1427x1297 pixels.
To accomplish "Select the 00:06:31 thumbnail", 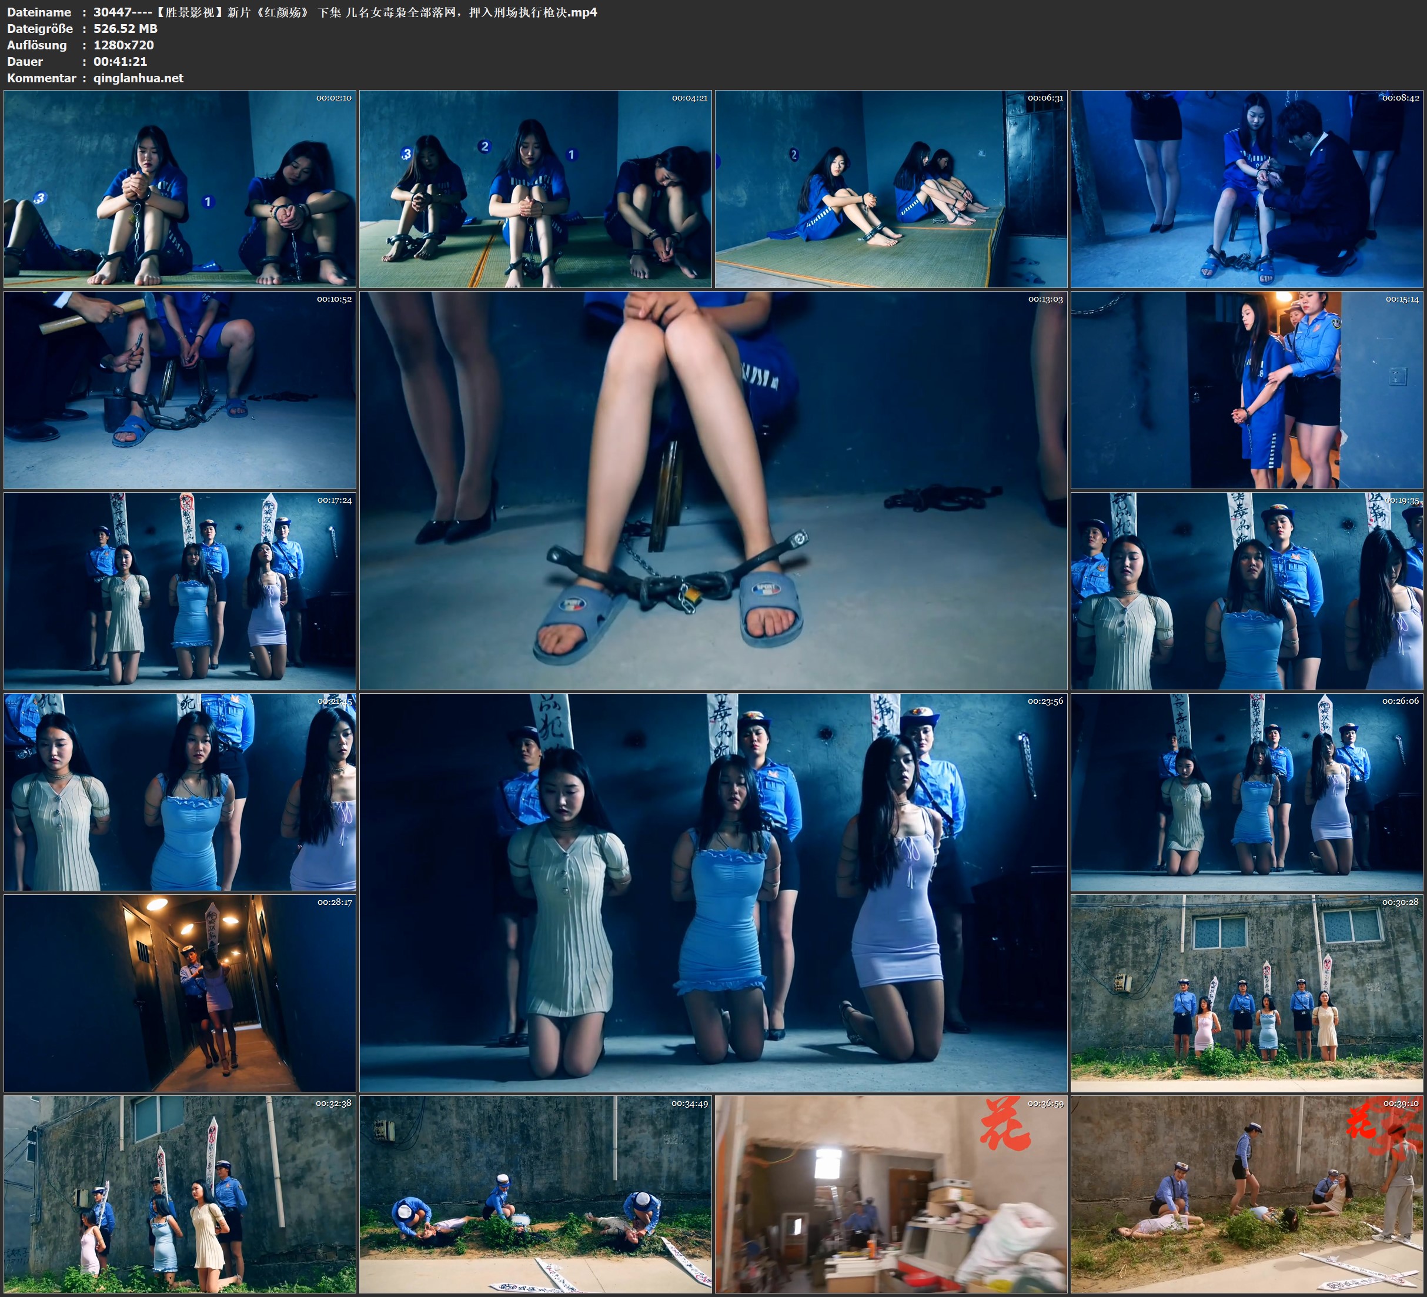I will click(x=890, y=188).
